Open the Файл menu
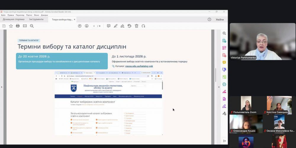This screenshot has height=148, width=296. (3, 15)
